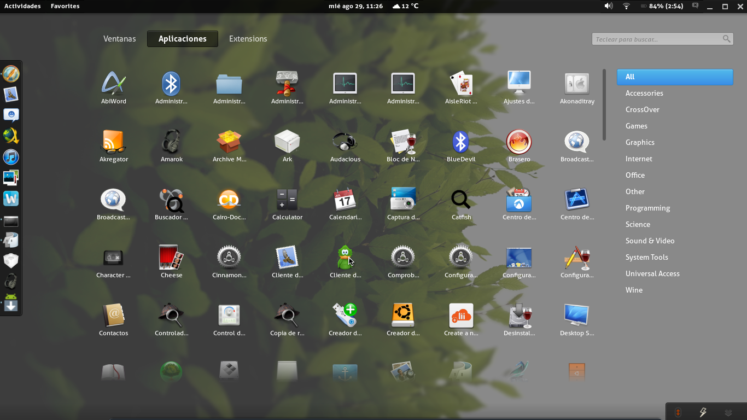Launch Cairo-Dock application

229,203
